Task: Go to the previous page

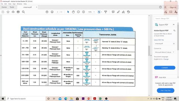Action: point(47,12)
